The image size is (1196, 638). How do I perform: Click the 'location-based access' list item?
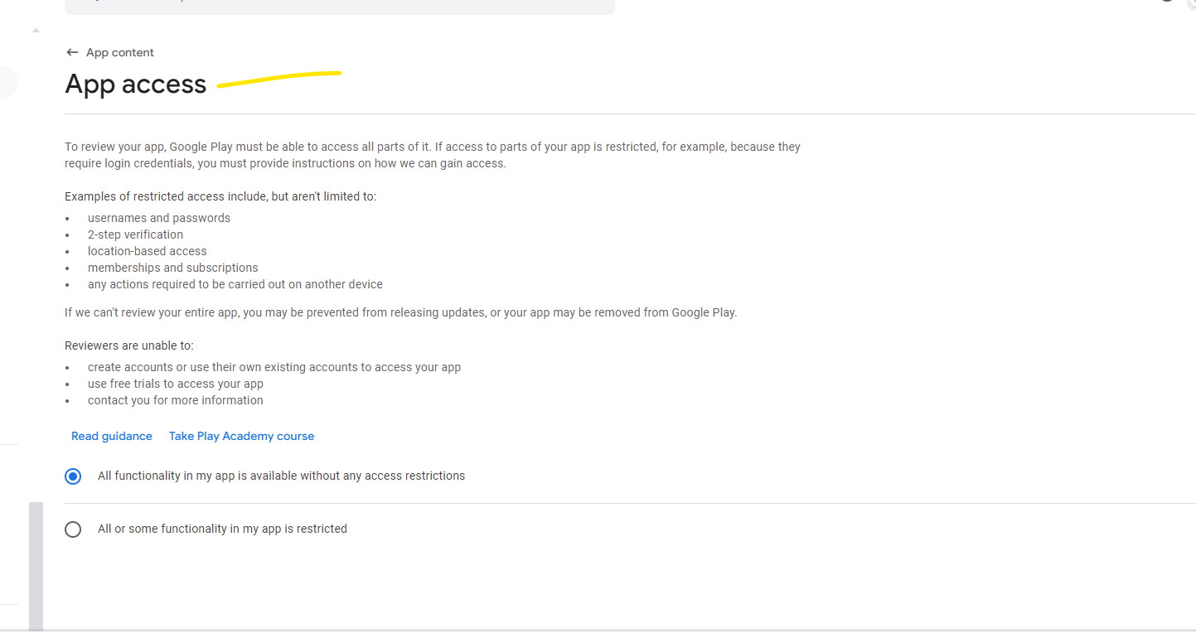point(148,251)
